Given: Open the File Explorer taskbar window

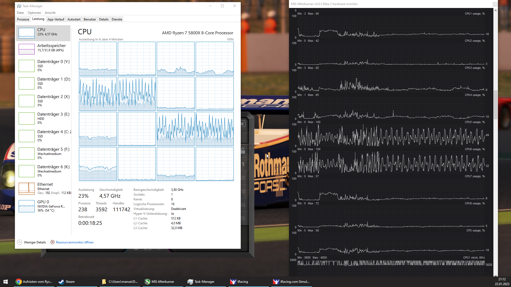Looking at the screenshot, I should point(120,282).
